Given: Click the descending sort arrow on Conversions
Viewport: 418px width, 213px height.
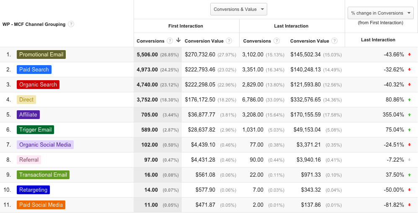Looking at the screenshot, I should coord(178,41).
